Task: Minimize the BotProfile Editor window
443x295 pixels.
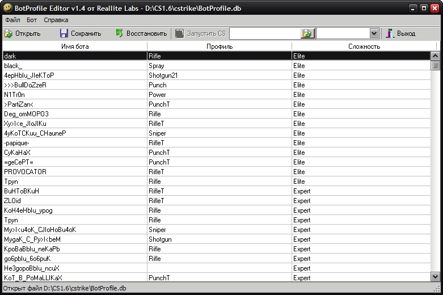Action: (413, 8)
